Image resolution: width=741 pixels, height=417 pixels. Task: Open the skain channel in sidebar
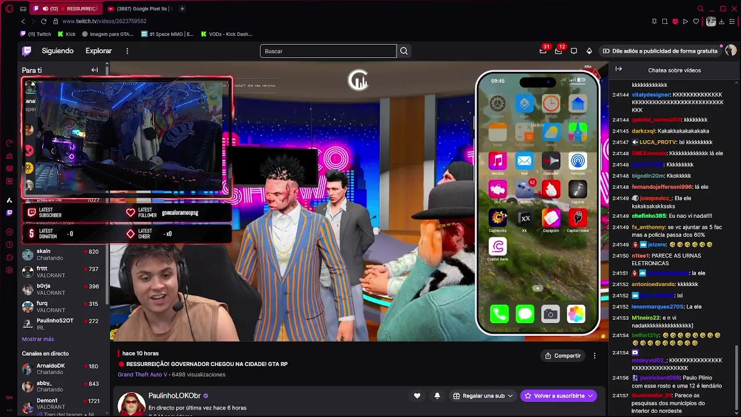64,254
